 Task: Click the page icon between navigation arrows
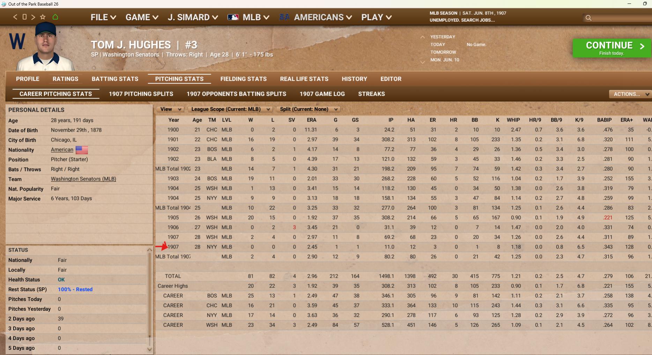(x=24, y=17)
